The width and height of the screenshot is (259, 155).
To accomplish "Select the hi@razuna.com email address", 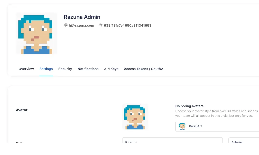I will [x=81, y=25].
